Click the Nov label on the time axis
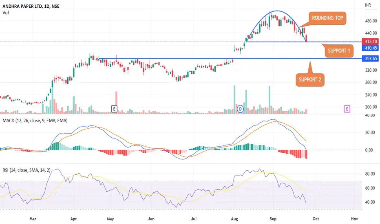Viewport: 380px width, 224px height. 355,219
